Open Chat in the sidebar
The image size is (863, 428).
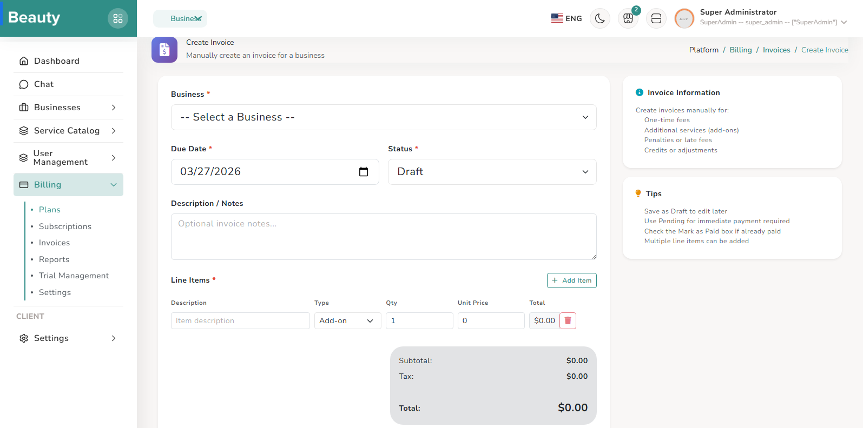pyautogui.click(x=69, y=84)
